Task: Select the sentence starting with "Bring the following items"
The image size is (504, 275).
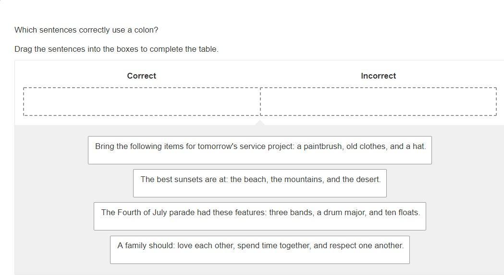Action: (259, 149)
